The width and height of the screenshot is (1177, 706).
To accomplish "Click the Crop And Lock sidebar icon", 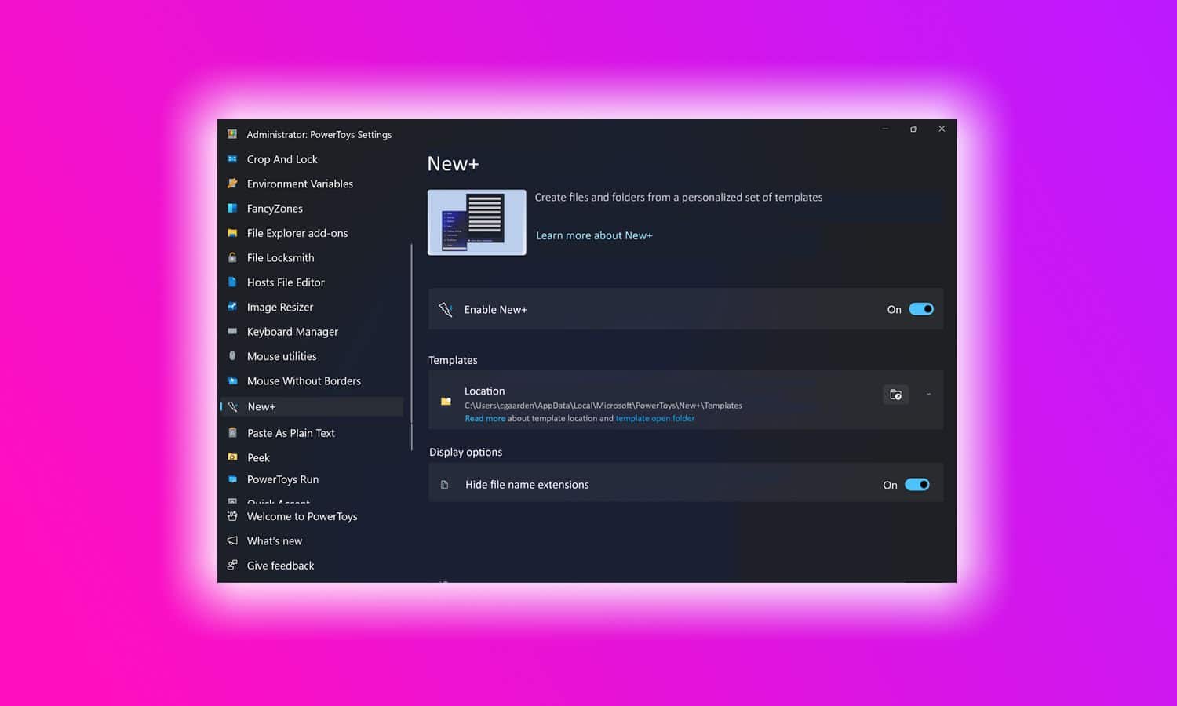I will tap(232, 158).
